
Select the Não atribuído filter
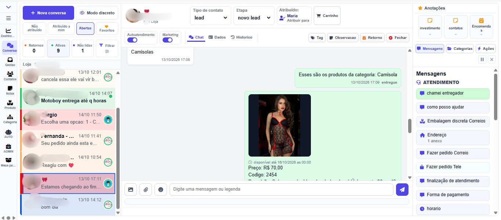coord(35,28)
